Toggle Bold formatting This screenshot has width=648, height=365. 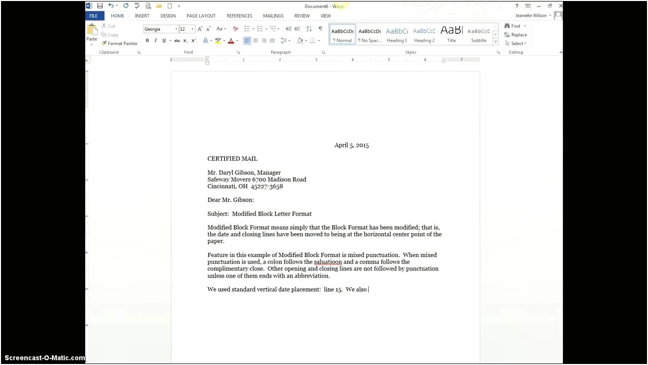click(x=147, y=41)
